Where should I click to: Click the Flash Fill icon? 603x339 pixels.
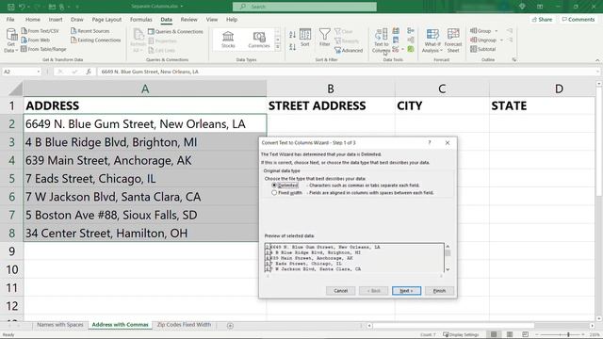coord(396,31)
